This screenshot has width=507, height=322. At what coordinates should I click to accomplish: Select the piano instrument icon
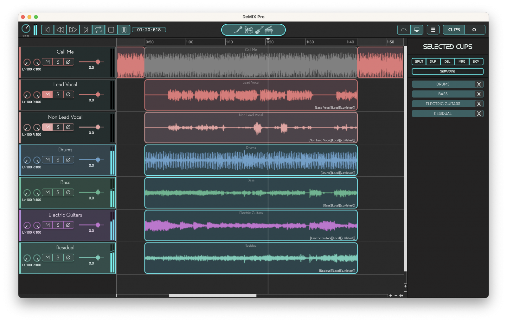click(269, 30)
